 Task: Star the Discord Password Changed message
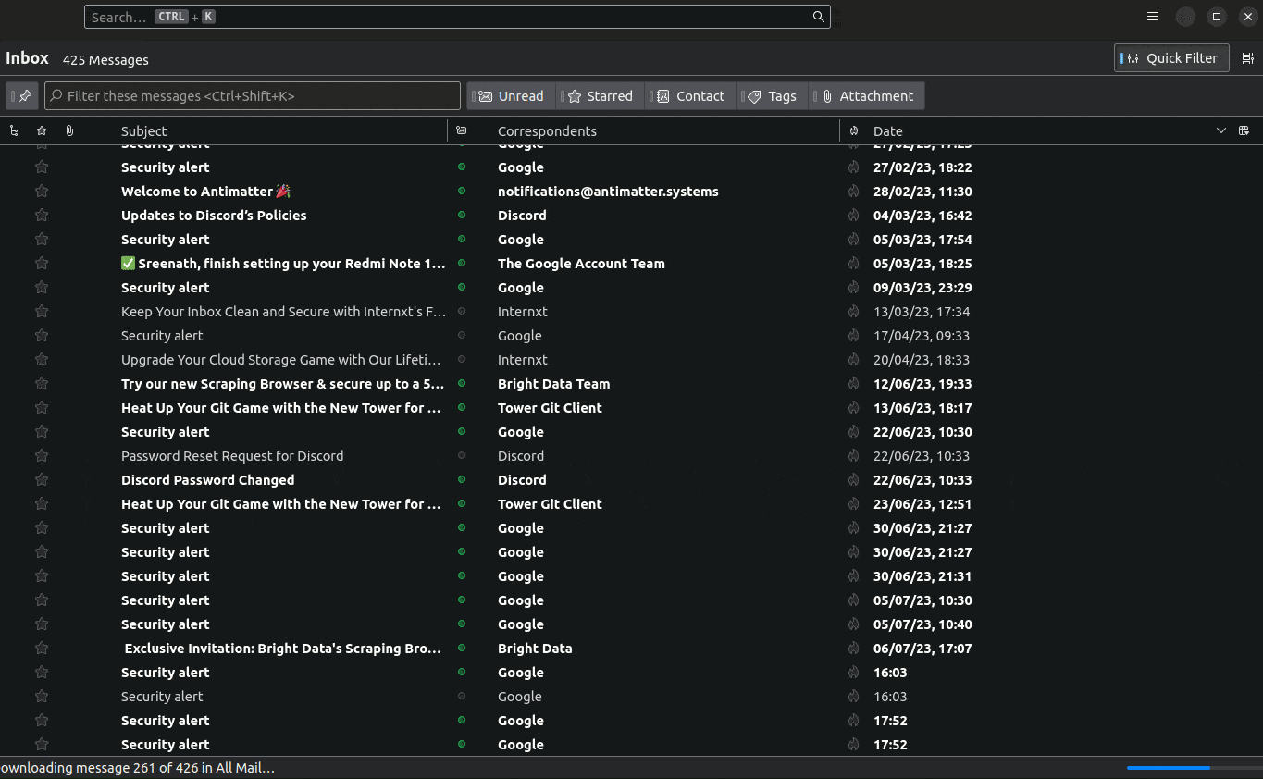click(x=41, y=479)
